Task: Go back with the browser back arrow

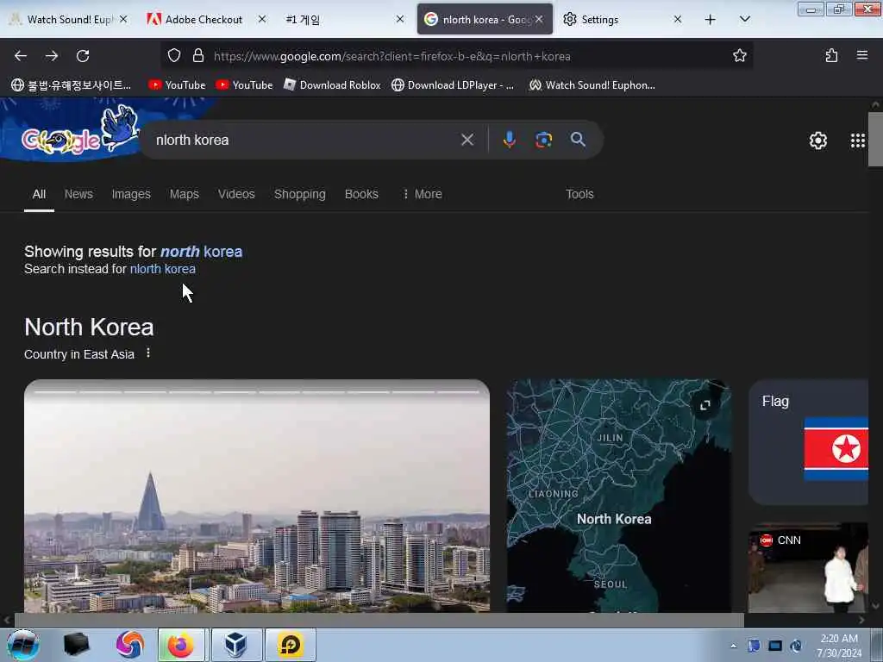Action: click(x=21, y=56)
